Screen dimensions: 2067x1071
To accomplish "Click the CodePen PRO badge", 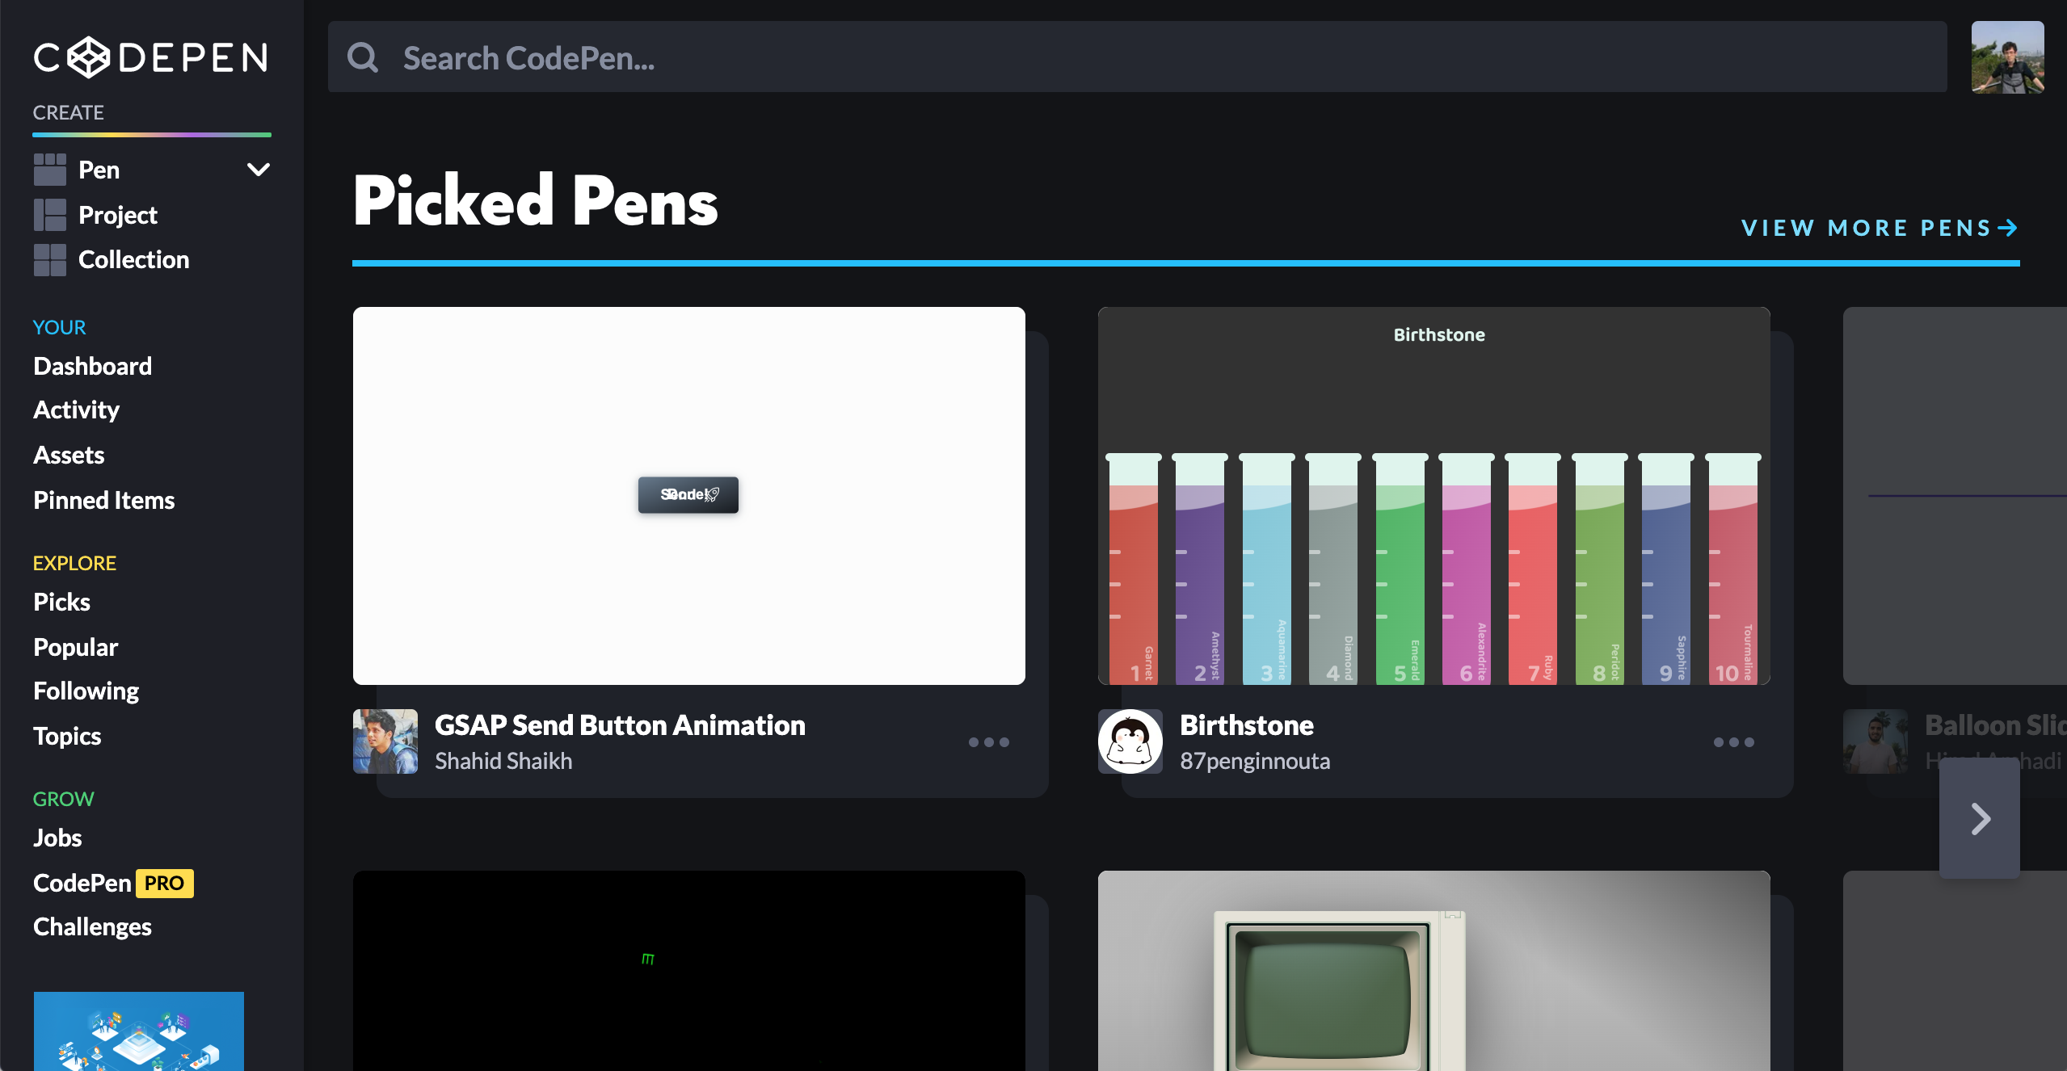I will [164, 883].
